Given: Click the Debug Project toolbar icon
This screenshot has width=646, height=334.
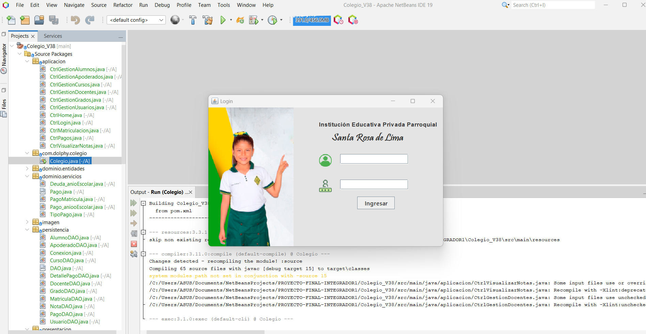Looking at the screenshot, I should [254, 20].
